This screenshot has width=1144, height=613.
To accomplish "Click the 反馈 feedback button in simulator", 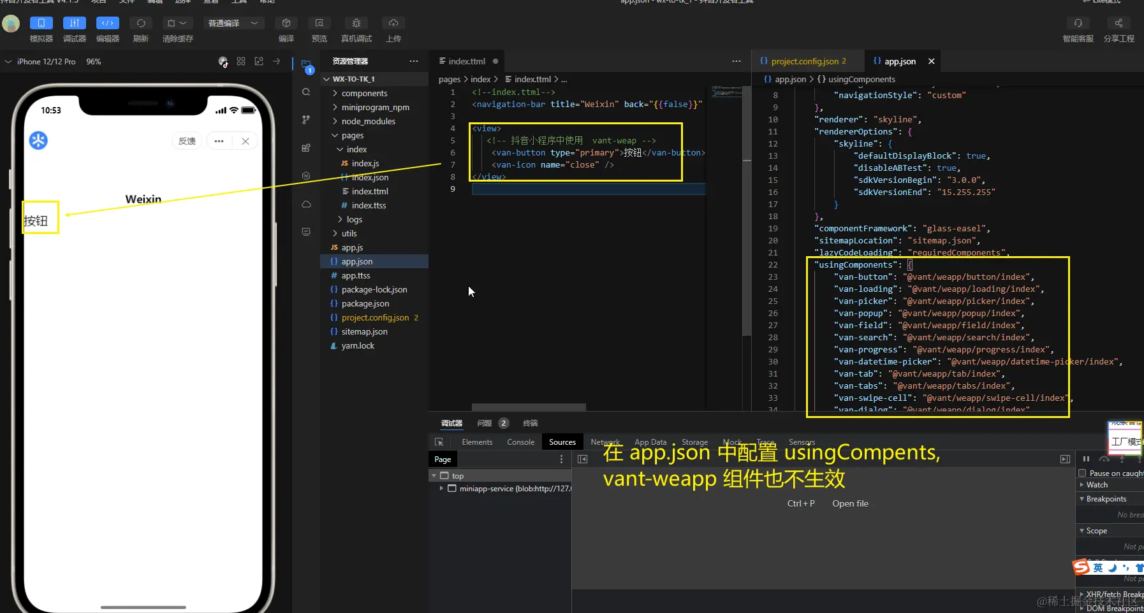I will click(x=187, y=141).
